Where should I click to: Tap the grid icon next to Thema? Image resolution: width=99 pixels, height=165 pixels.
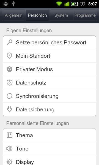coord(9,135)
